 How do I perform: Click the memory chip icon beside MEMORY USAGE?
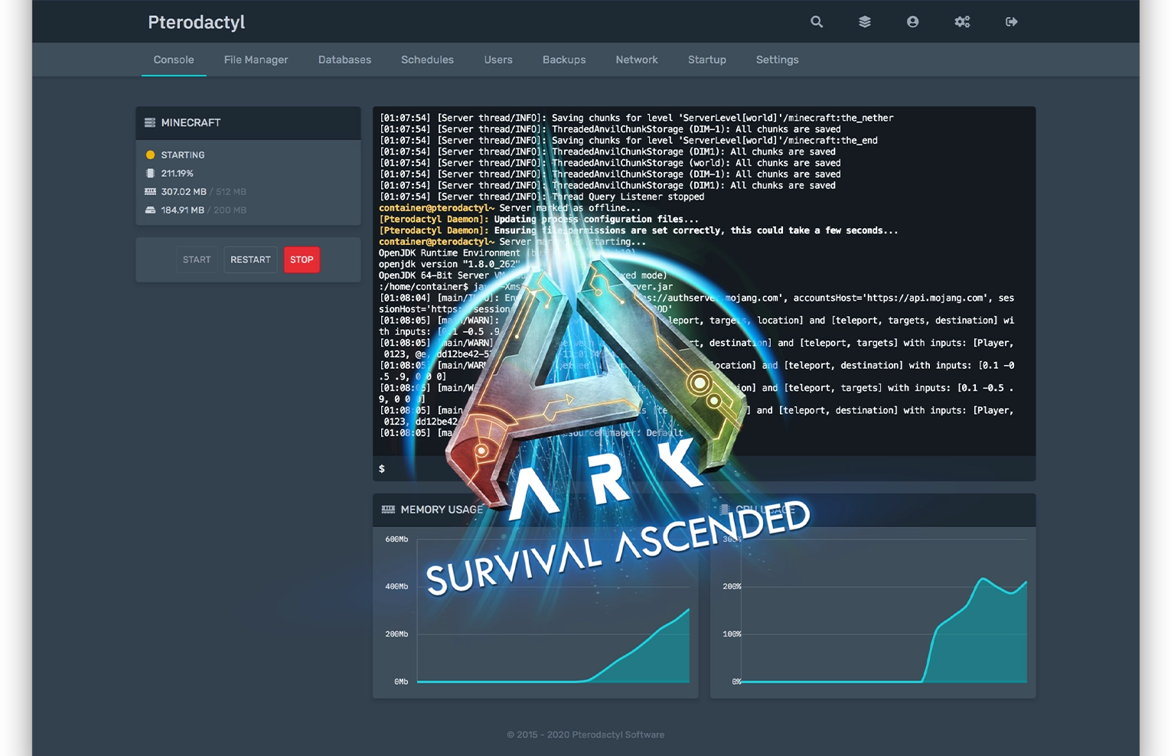[388, 510]
